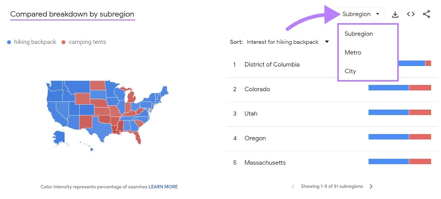Select City from the dropdown menu
441x199 pixels.
pyautogui.click(x=350, y=71)
